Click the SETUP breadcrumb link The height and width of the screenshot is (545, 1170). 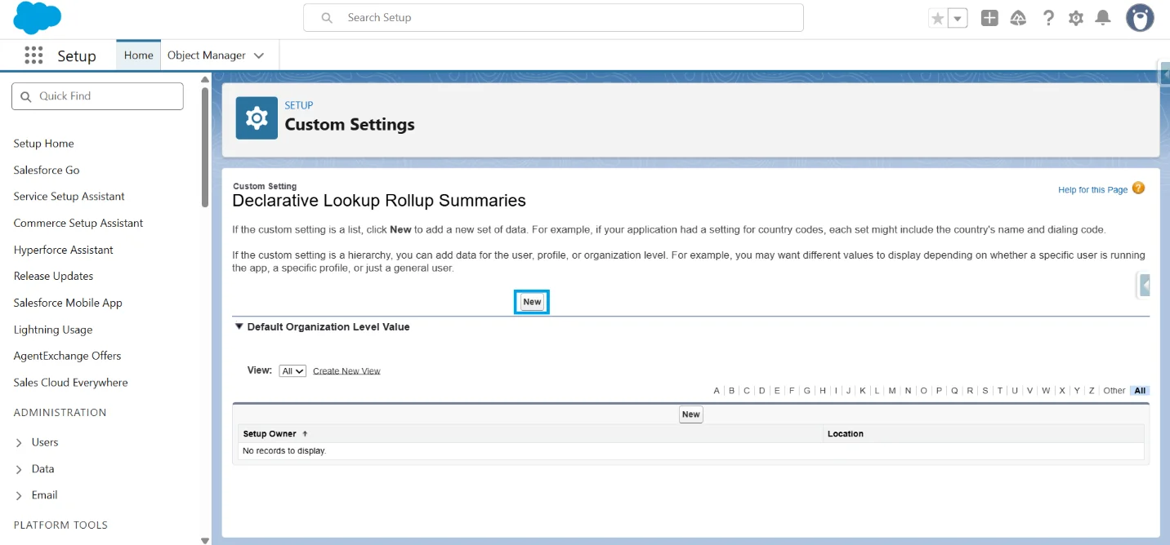[x=299, y=105]
